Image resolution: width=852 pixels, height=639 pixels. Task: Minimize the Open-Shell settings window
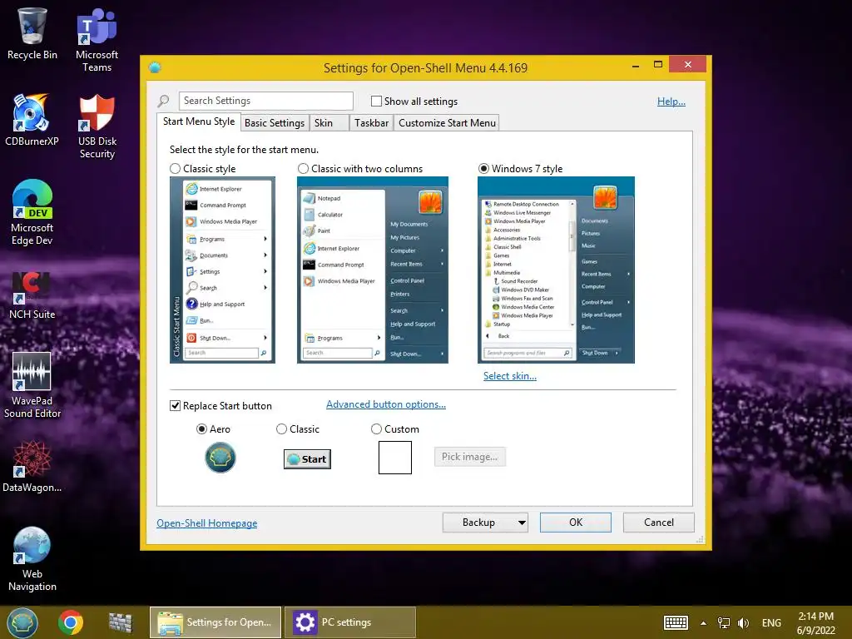pos(636,65)
